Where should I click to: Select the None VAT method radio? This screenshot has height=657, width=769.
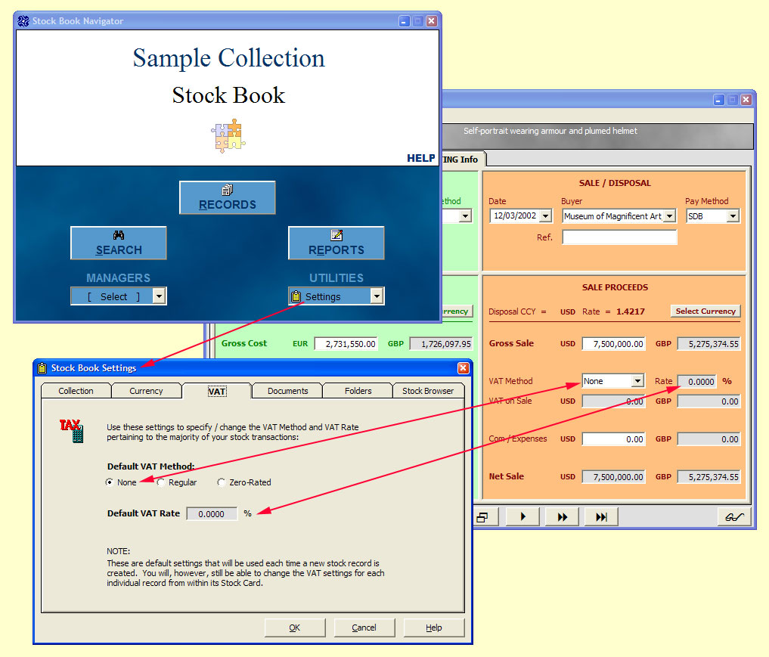[110, 482]
